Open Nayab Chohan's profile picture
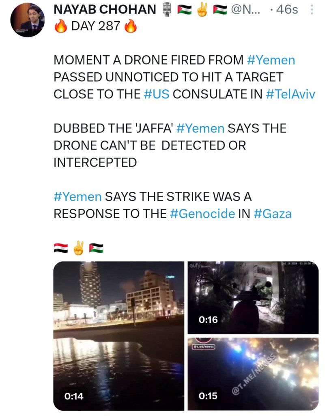Image resolution: width=329 pixels, height=416 pixels. [27, 20]
